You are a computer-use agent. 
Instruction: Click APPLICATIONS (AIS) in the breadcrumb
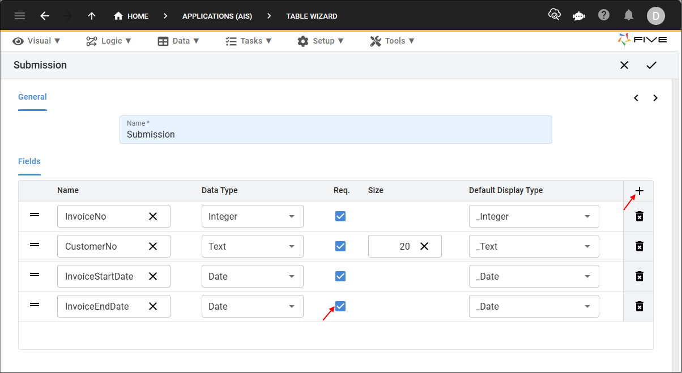(217, 16)
